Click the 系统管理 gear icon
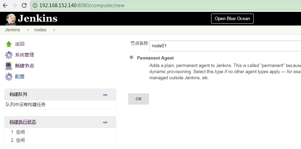 (9, 55)
